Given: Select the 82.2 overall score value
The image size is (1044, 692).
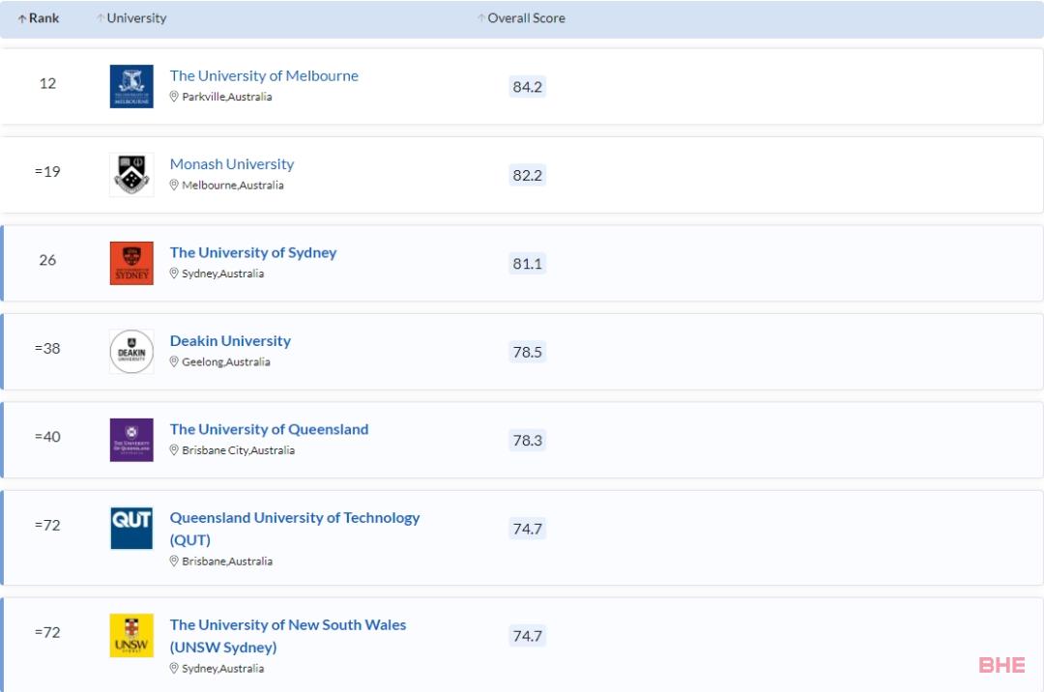Looking at the screenshot, I should [x=528, y=176].
